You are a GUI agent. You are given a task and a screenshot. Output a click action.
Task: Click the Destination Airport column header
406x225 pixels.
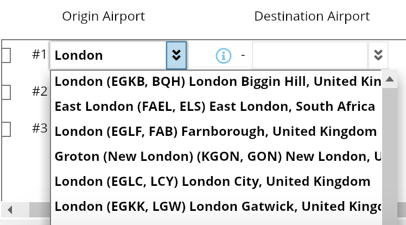pos(312,16)
